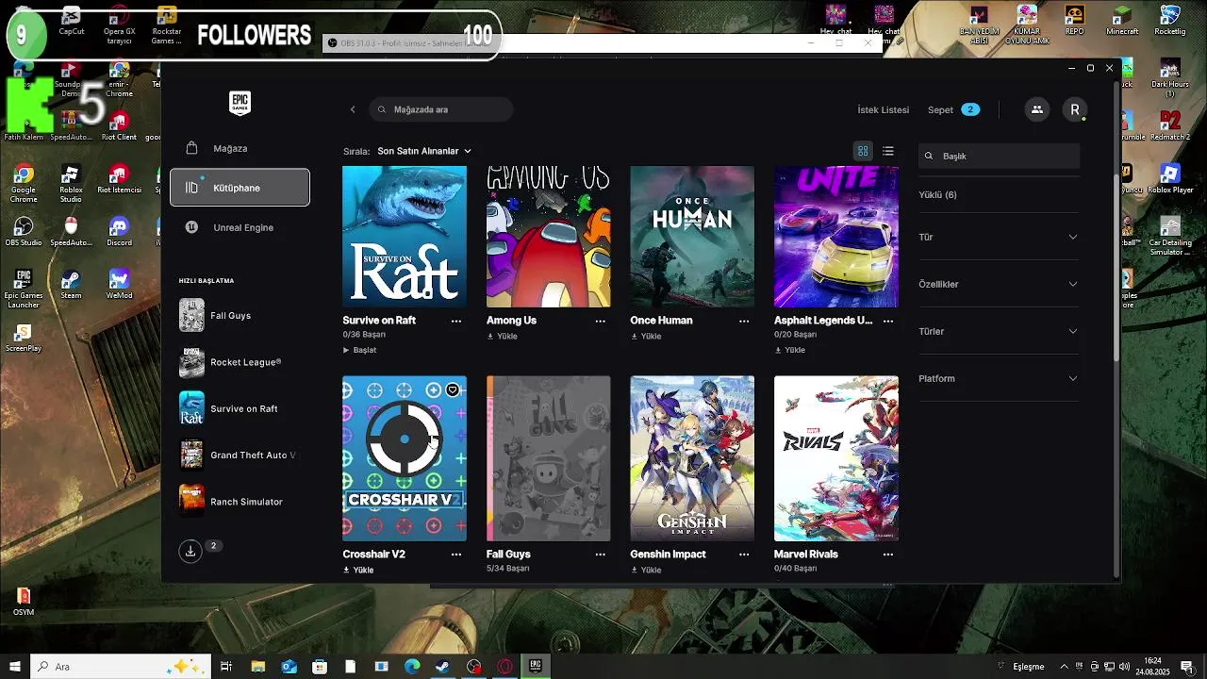This screenshot has width=1207, height=679.
Task: Click the Mağazada ara search field
Action: (441, 109)
